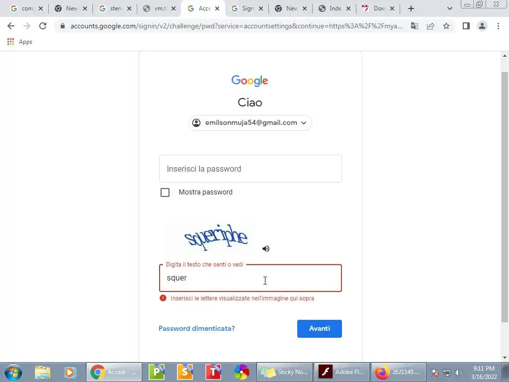
Task: Play the audio captcha speaker icon
Action: pyautogui.click(x=266, y=249)
